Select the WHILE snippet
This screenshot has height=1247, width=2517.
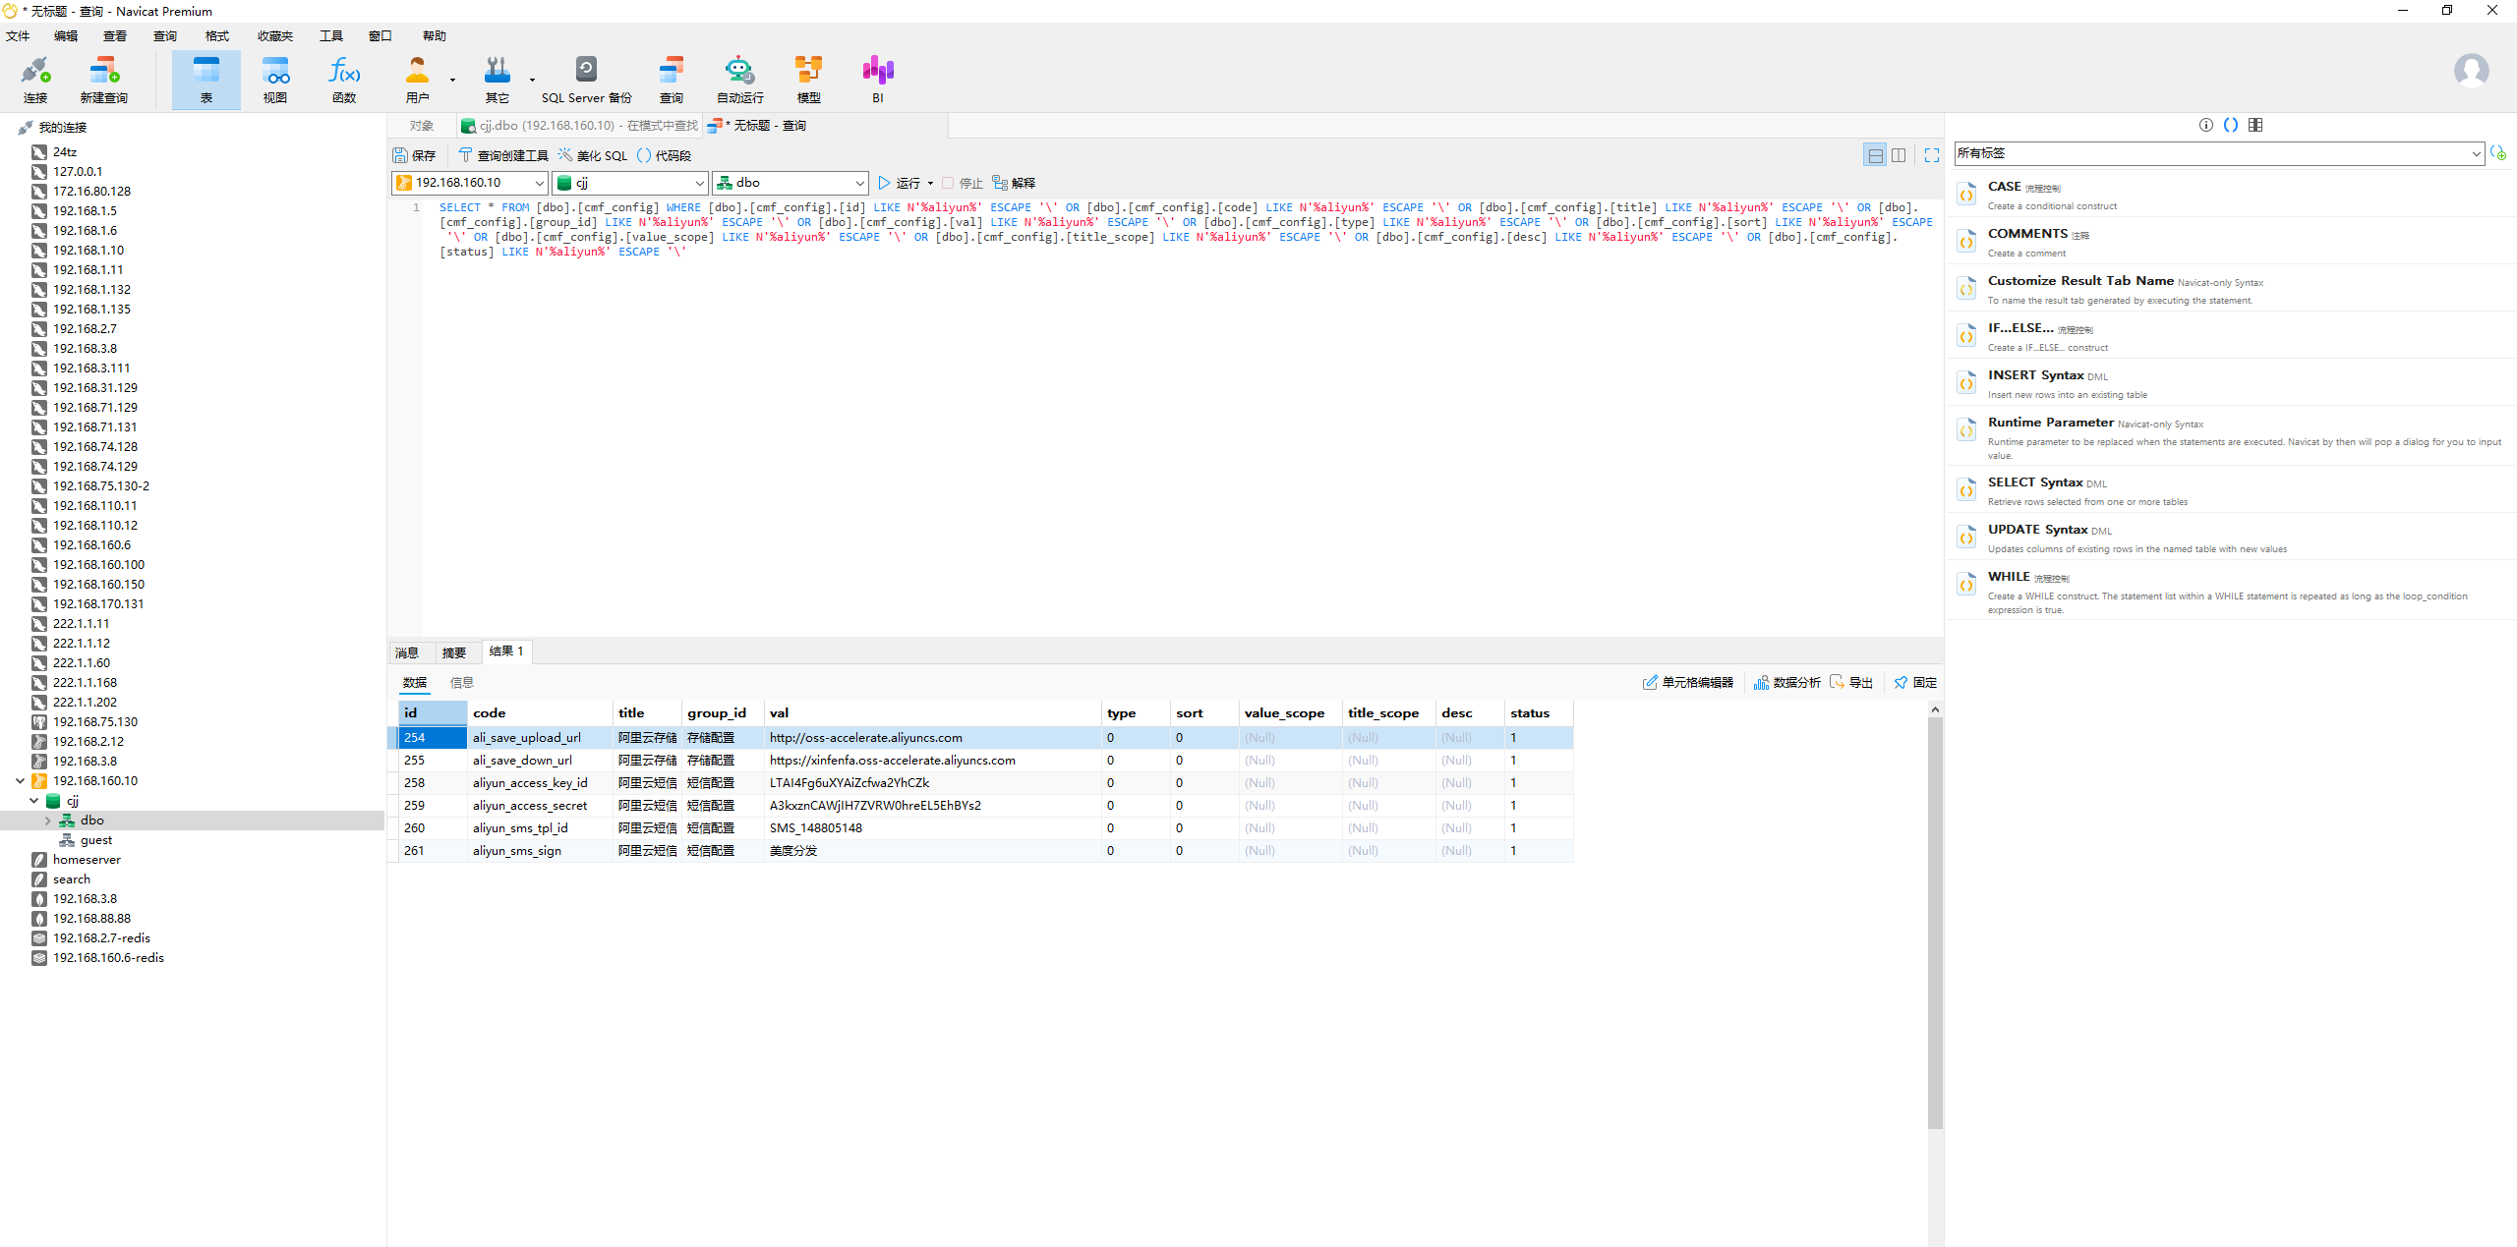2231,591
